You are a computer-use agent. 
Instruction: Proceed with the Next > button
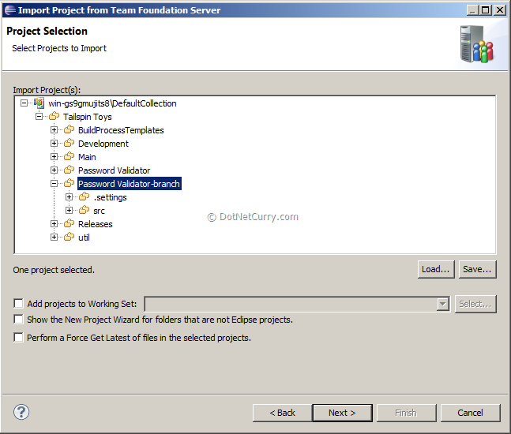342,413
